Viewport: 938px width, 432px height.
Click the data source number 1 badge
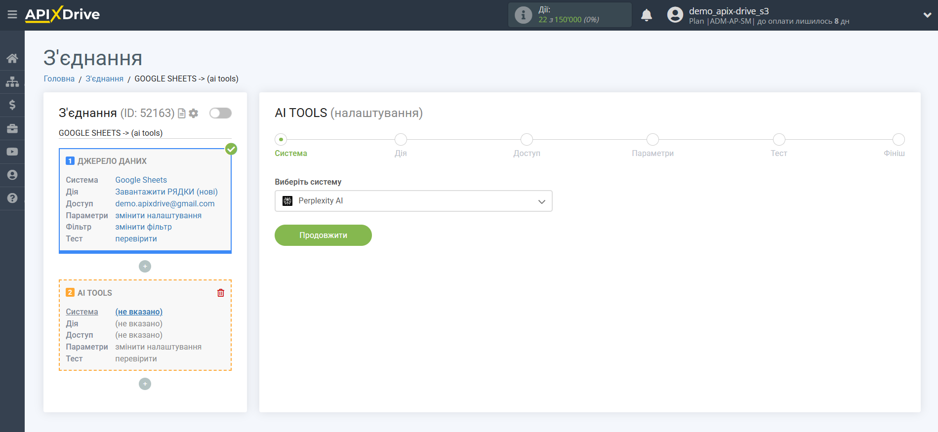[x=70, y=160]
